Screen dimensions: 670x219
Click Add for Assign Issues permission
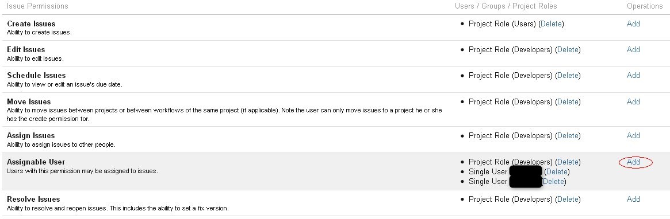click(633, 135)
